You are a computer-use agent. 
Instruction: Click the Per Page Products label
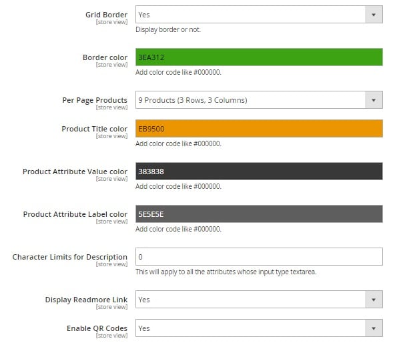point(95,100)
